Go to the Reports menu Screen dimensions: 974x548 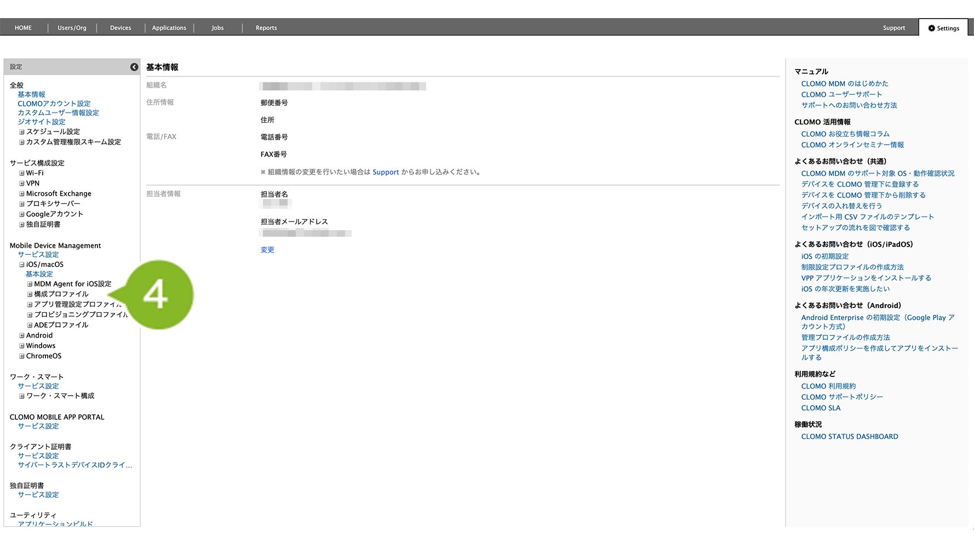point(266,28)
